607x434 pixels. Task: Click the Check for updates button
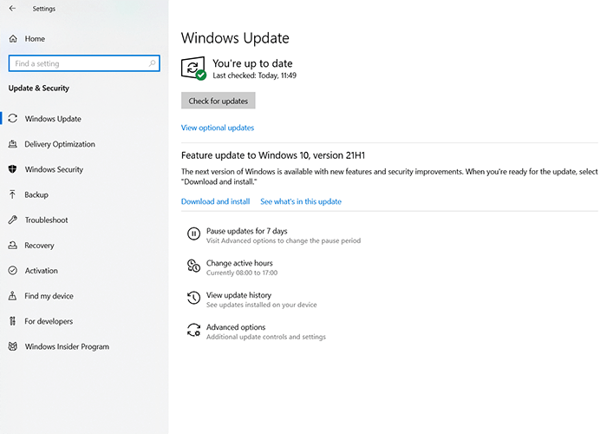[219, 101]
